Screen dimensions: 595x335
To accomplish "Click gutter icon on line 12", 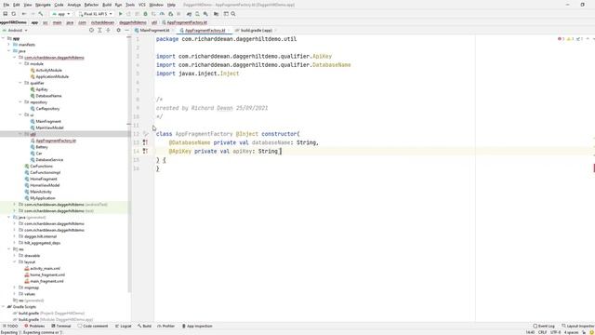I will pyautogui.click(x=145, y=134).
